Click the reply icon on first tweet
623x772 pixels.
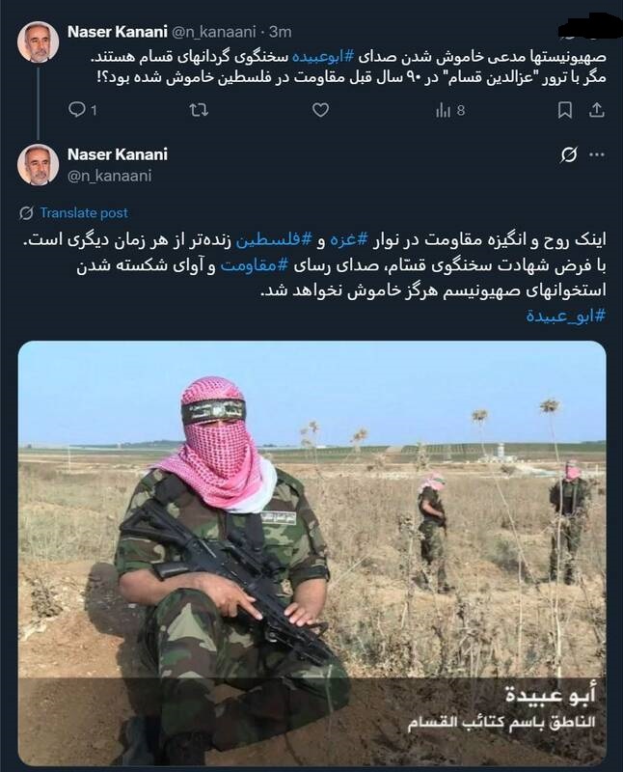[77, 109]
